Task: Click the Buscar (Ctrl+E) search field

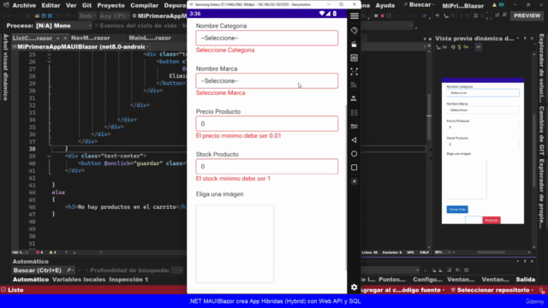Action: (x=43, y=270)
